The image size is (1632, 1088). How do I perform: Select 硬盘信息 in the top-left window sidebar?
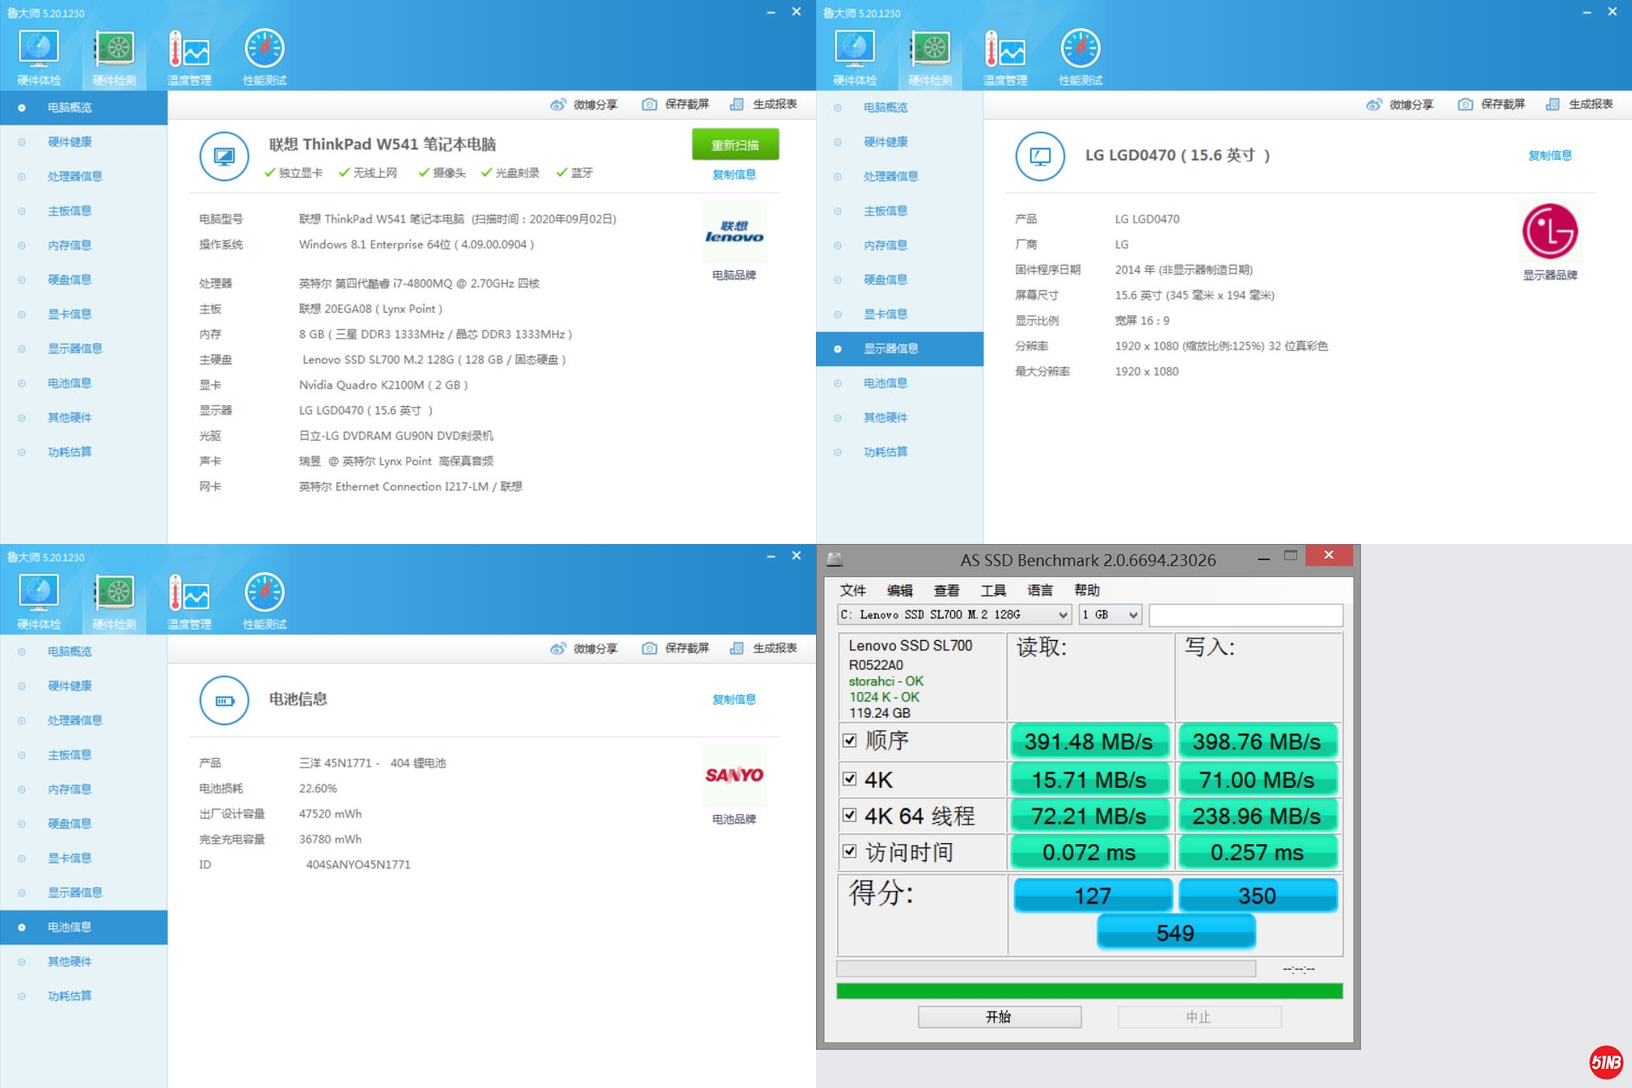coord(83,280)
